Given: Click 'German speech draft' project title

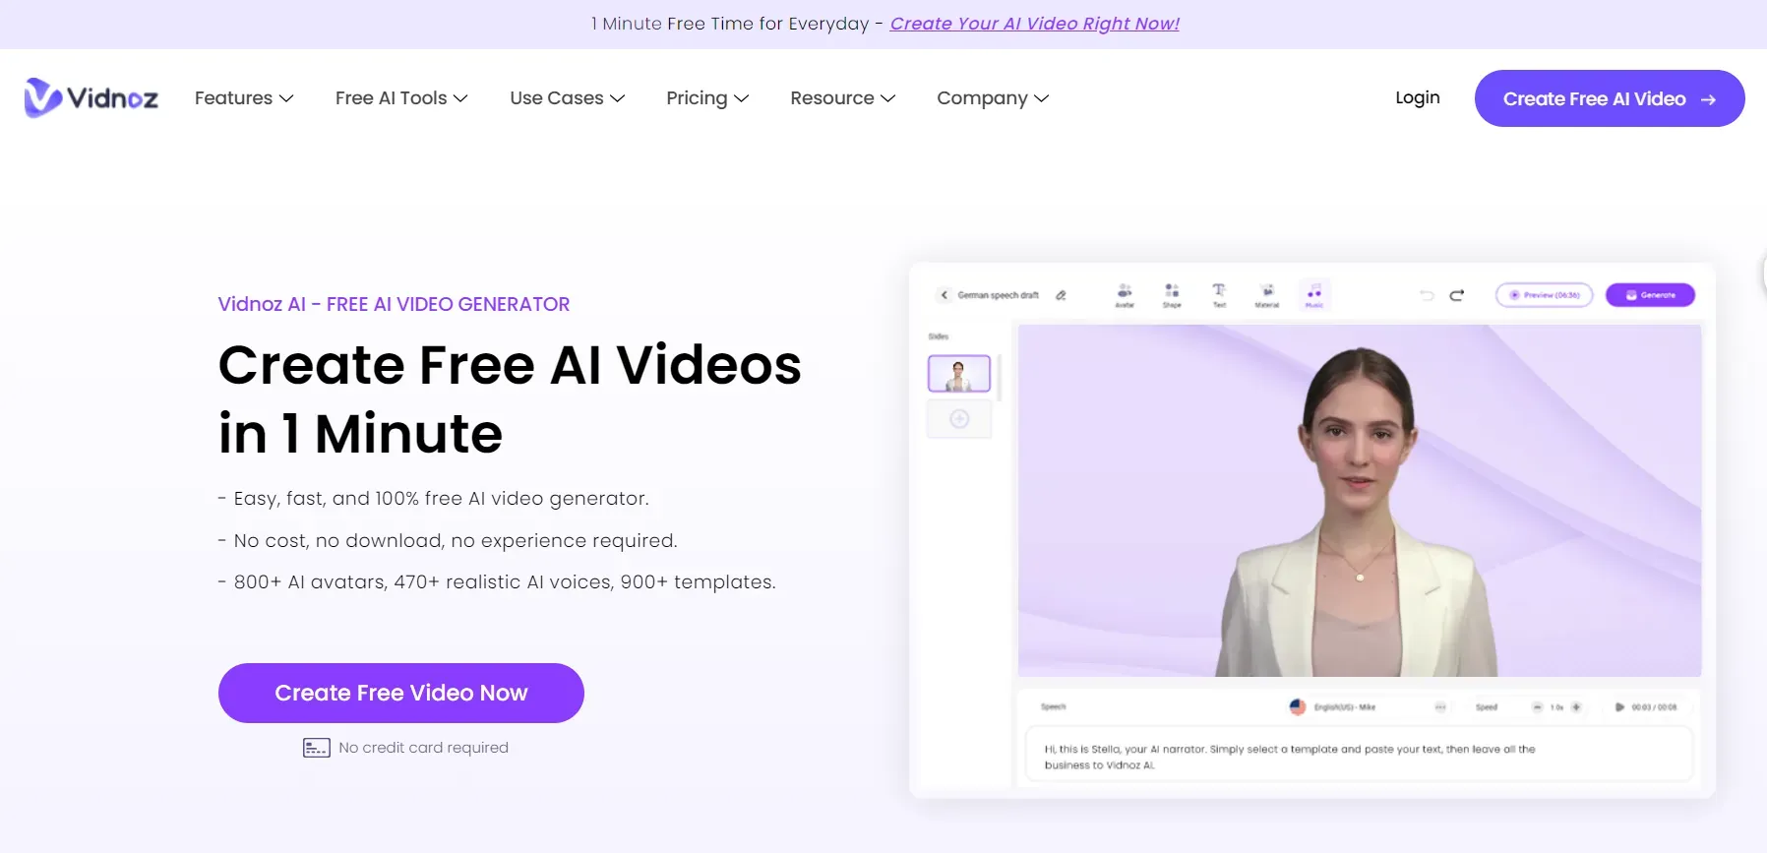Looking at the screenshot, I should coord(999,295).
